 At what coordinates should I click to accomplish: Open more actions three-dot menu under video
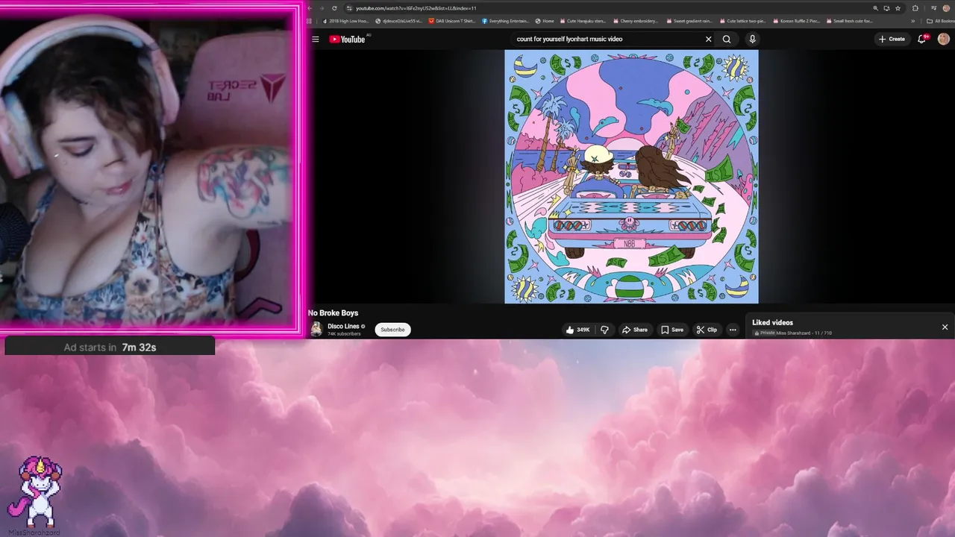733,330
